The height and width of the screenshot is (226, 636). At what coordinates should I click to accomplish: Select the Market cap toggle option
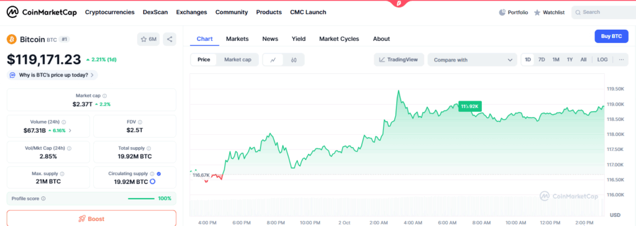[238, 60]
